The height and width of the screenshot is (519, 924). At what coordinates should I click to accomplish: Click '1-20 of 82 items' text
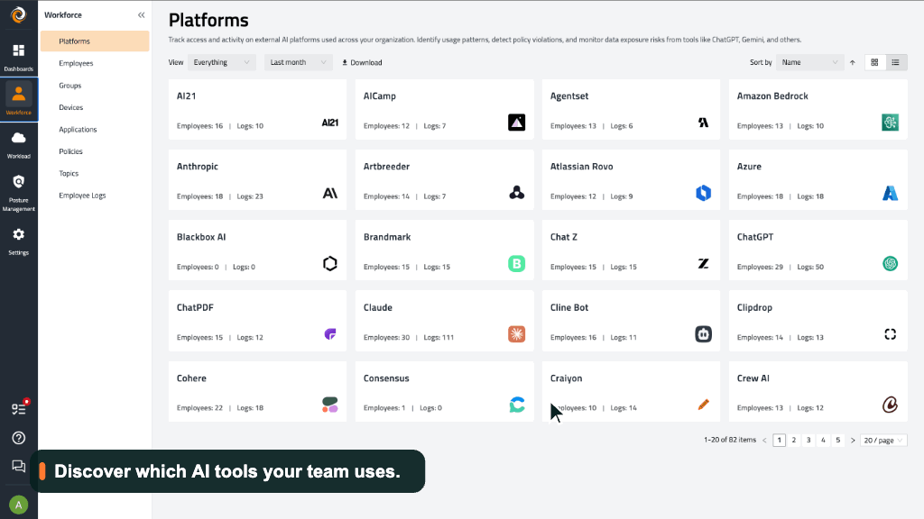pyautogui.click(x=729, y=440)
